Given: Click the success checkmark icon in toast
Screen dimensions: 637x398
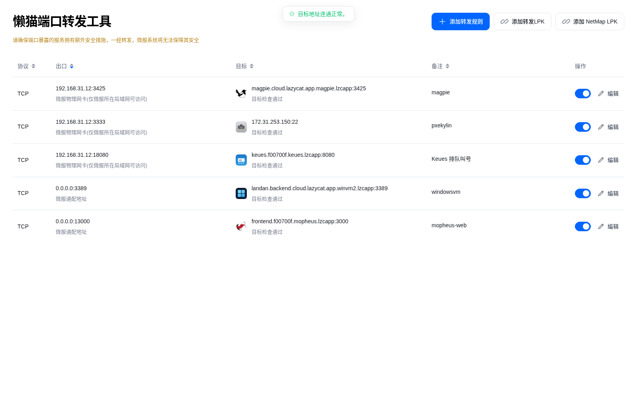Looking at the screenshot, I should [x=292, y=14].
